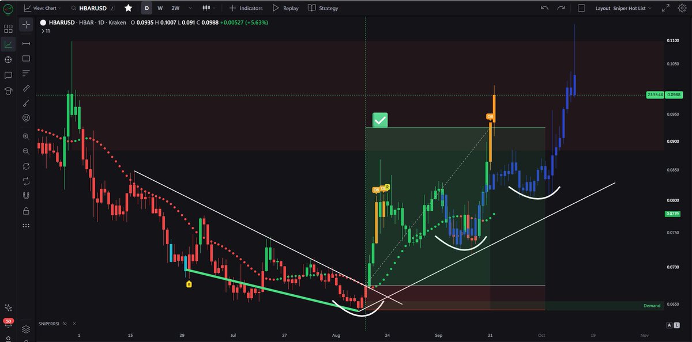Viewport: 692px width, 342px height.
Task: Click the yellow R marker under late June candle
Action: pos(189,284)
